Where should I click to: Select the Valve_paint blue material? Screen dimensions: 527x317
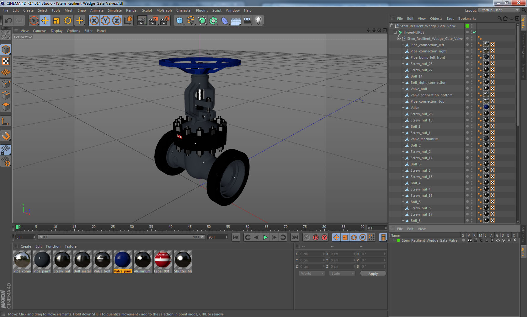[x=122, y=262]
